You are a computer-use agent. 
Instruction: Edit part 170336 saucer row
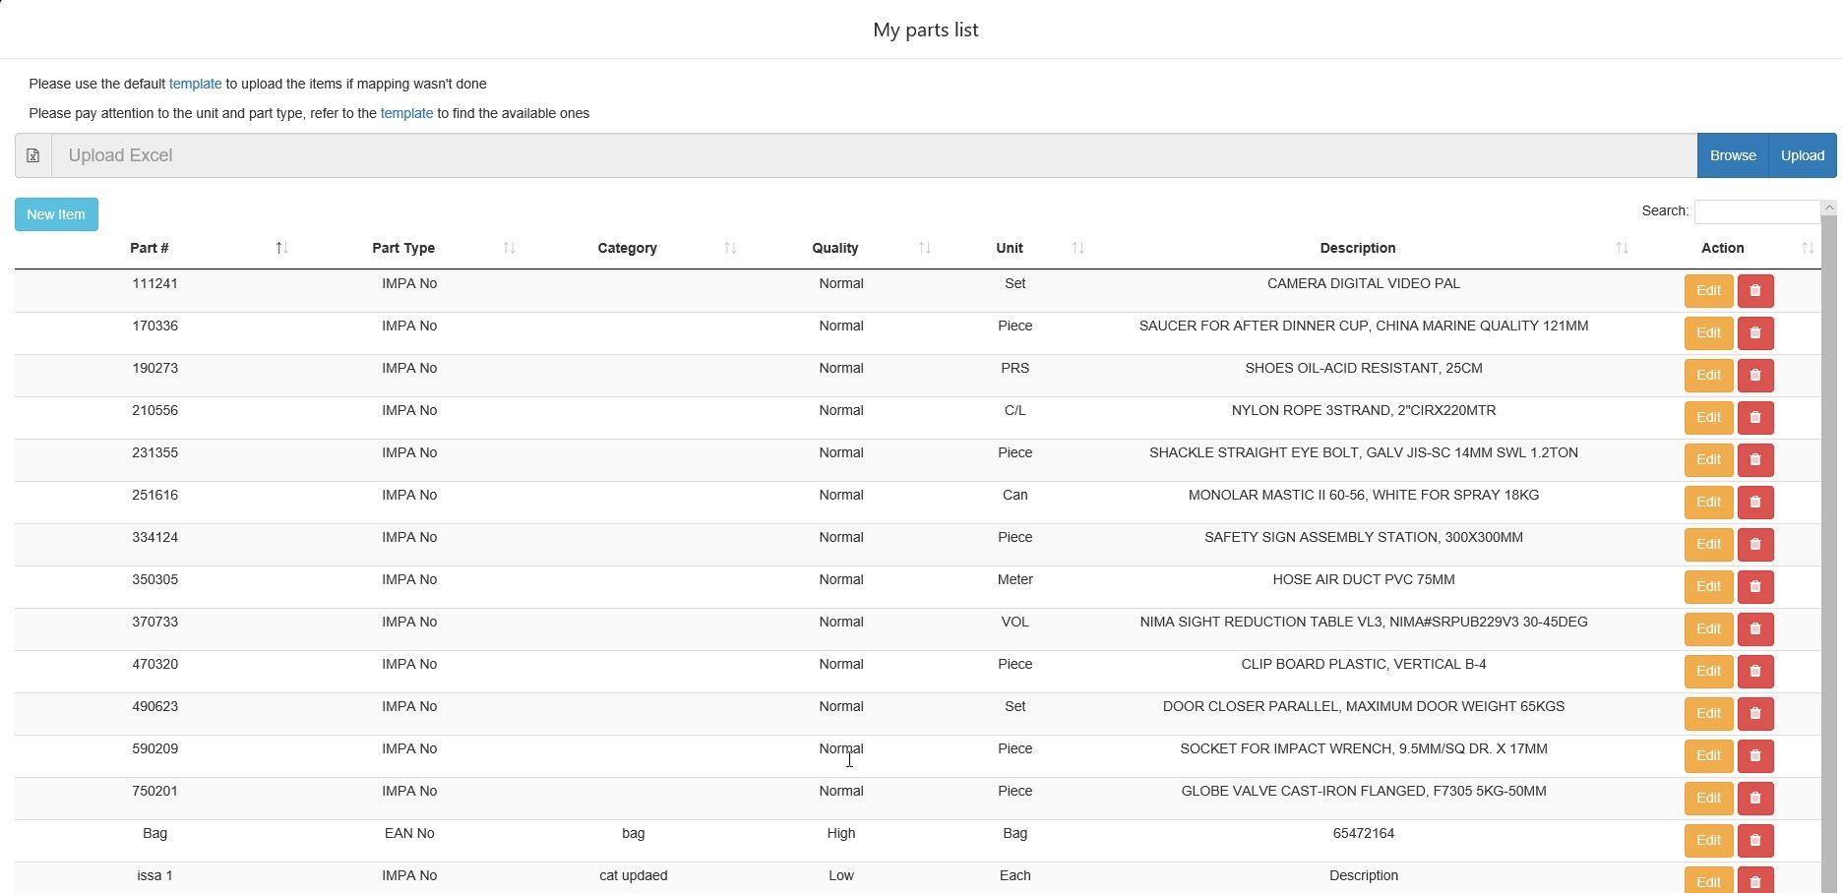(x=1708, y=333)
